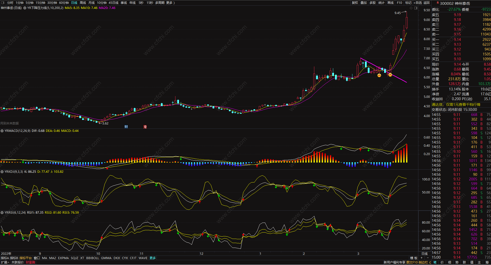Click the 返回 back button

click(x=427, y=3)
